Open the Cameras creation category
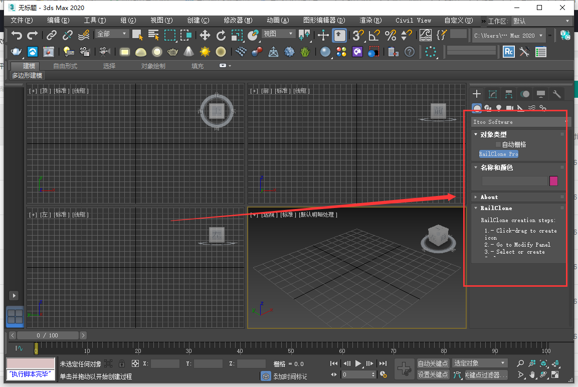The height and width of the screenshot is (387, 578). [x=509, y=107]
